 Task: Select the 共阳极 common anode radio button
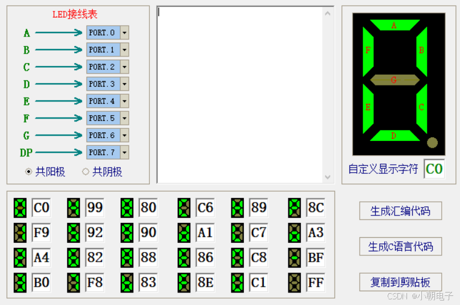coord(29,172)
